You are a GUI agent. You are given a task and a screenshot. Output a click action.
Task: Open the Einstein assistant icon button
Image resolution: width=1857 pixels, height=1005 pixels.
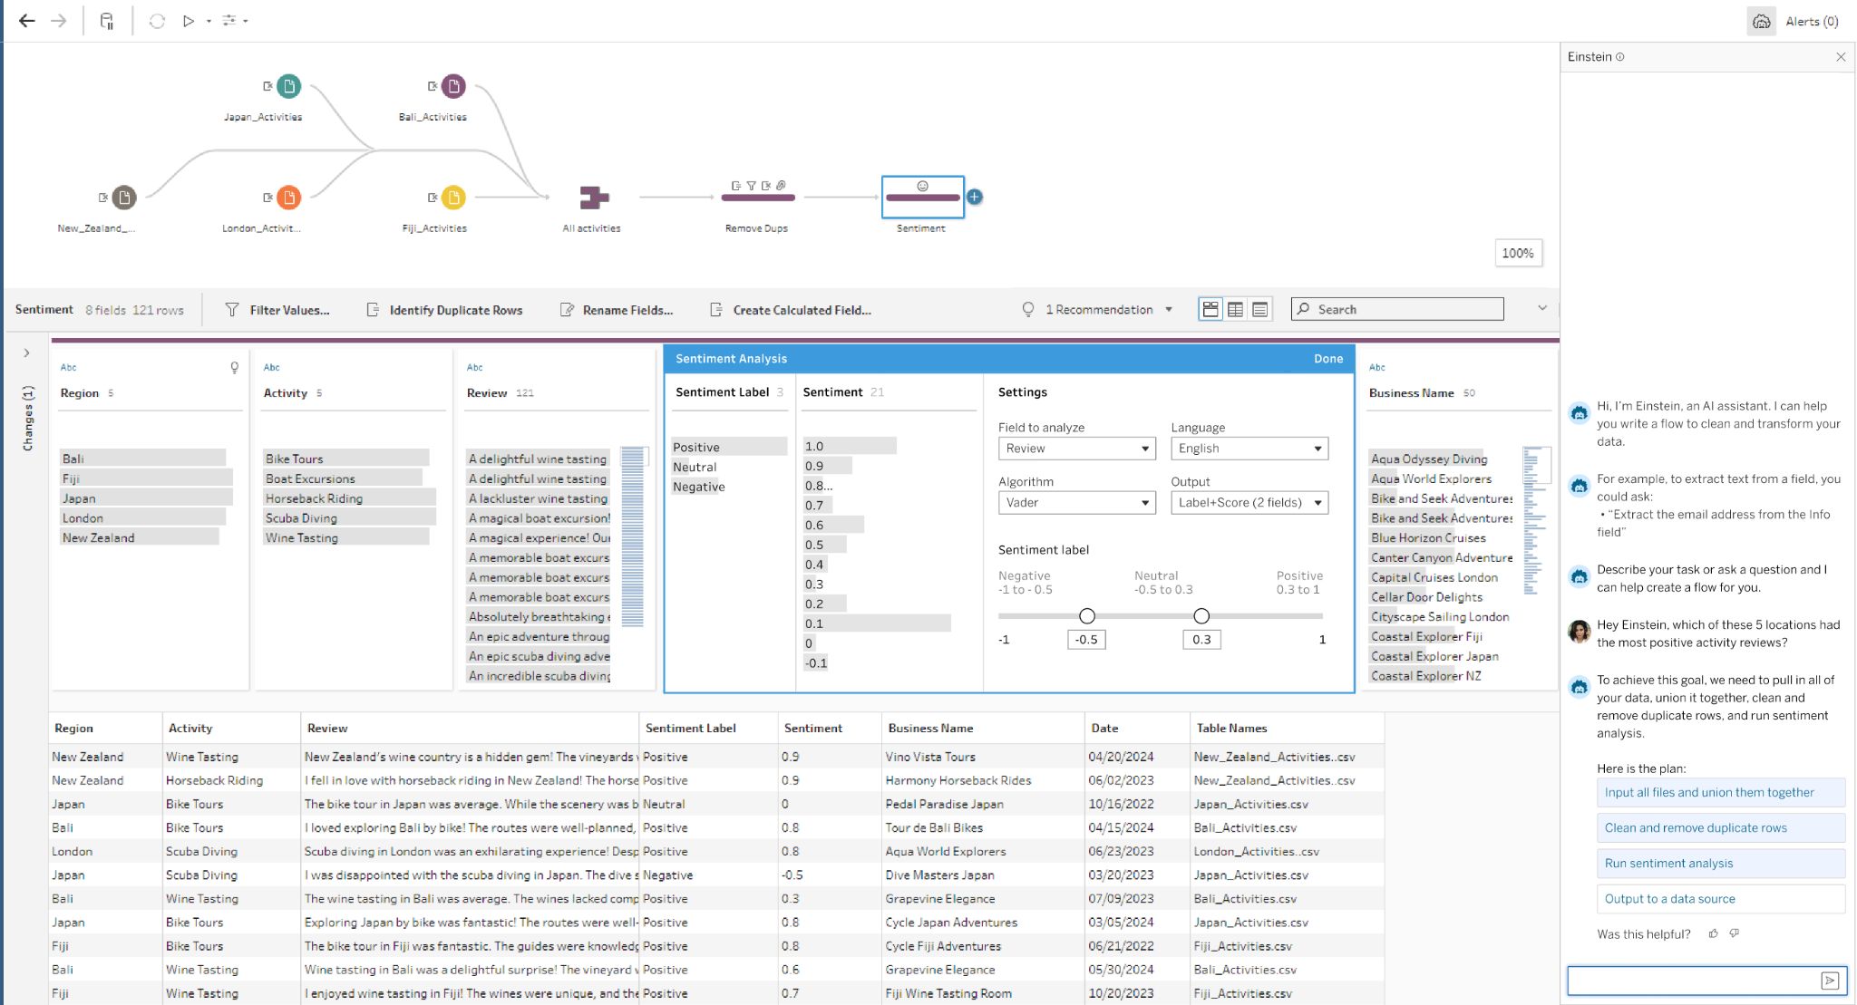[1761, 22]
